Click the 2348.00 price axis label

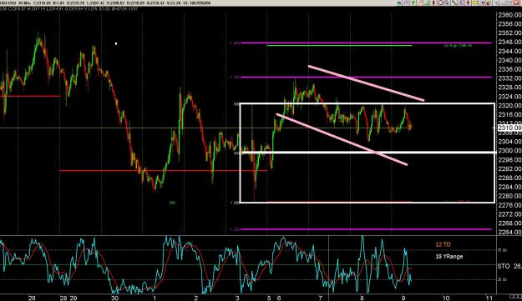tap(509, 43)
